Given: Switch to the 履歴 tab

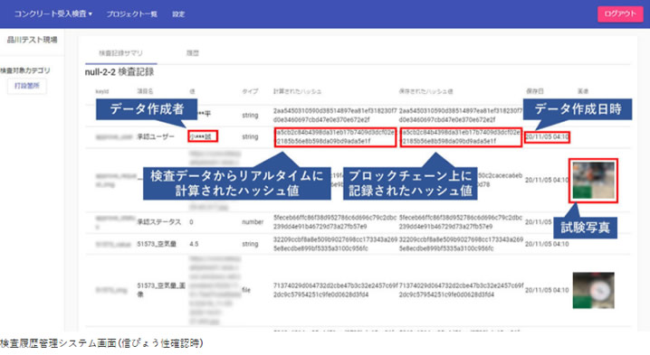Looking at the screenshot, I should (x=193, y=53).
